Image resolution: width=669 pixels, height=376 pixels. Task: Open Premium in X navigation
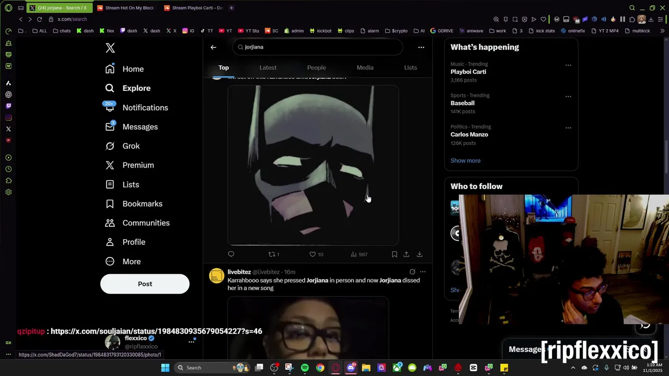point(130,165)
